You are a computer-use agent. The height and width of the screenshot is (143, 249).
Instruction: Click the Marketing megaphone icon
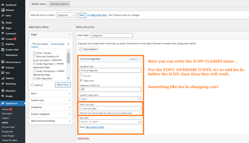pyautogui.click(x=3, y=84)
